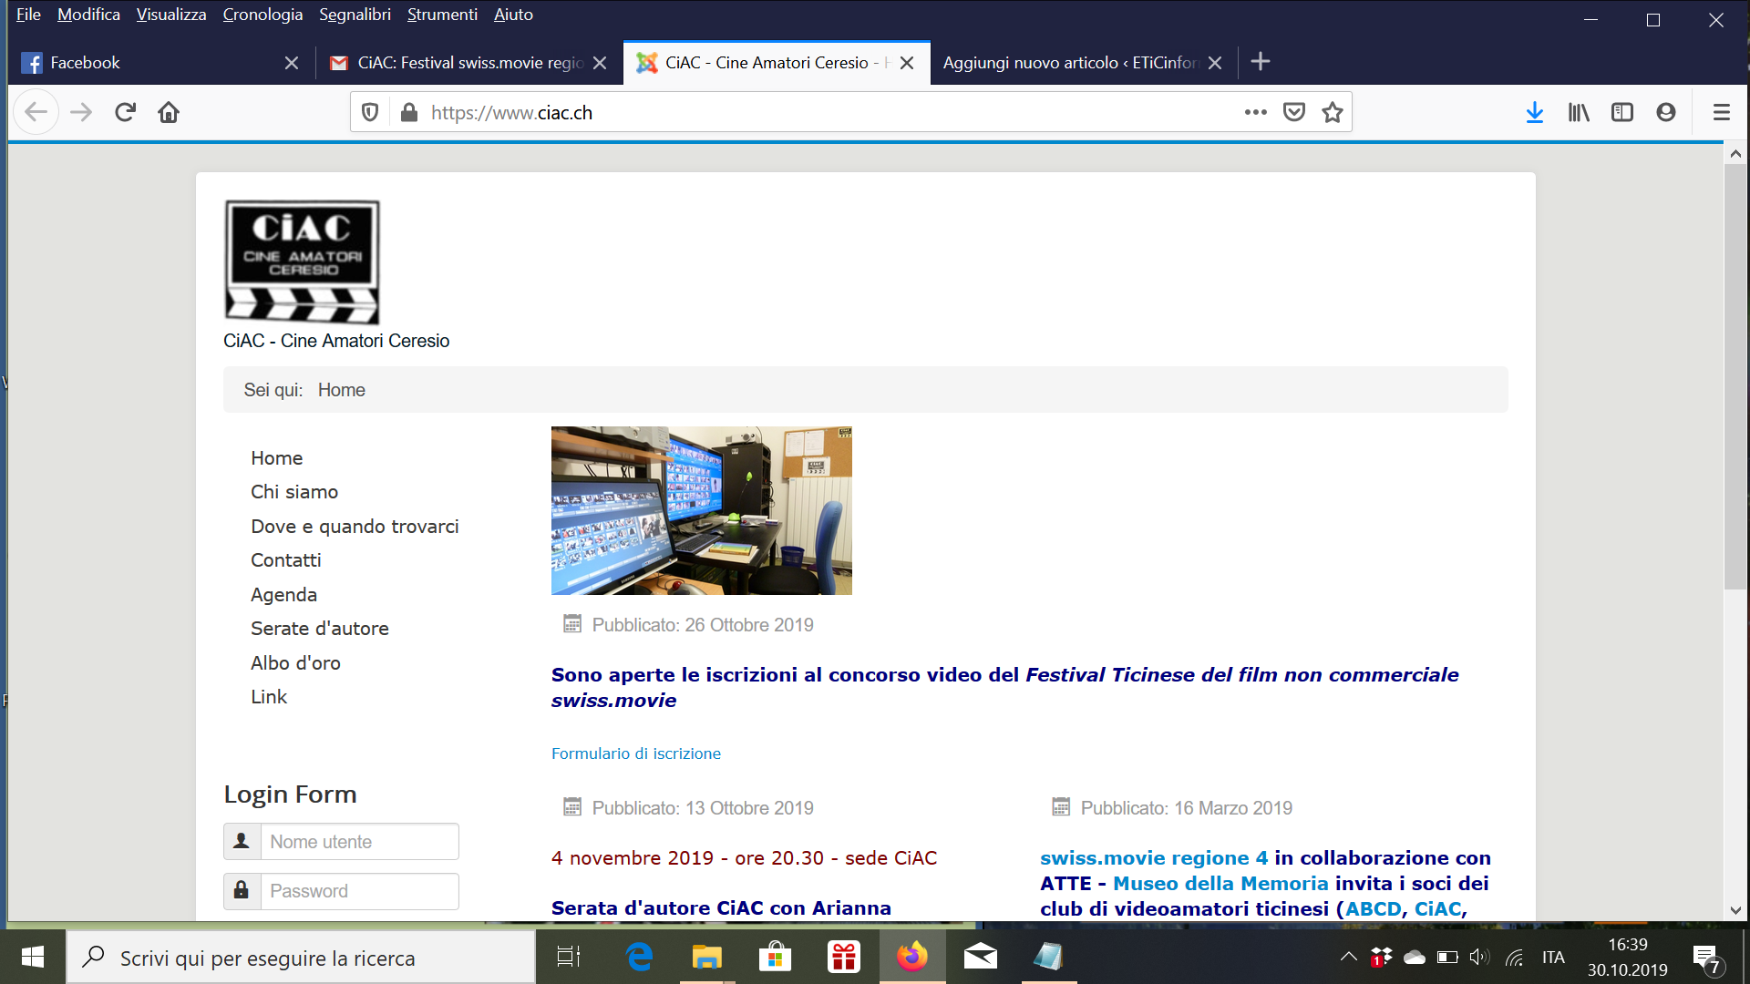
Task: Bookmark this page with the star
Action: (1333, 112)
